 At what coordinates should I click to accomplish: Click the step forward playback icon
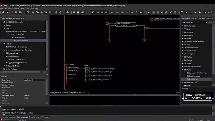click(162, 12)
